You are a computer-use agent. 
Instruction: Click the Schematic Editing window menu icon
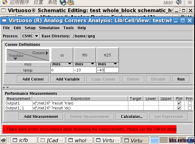[x=3, y=10]
